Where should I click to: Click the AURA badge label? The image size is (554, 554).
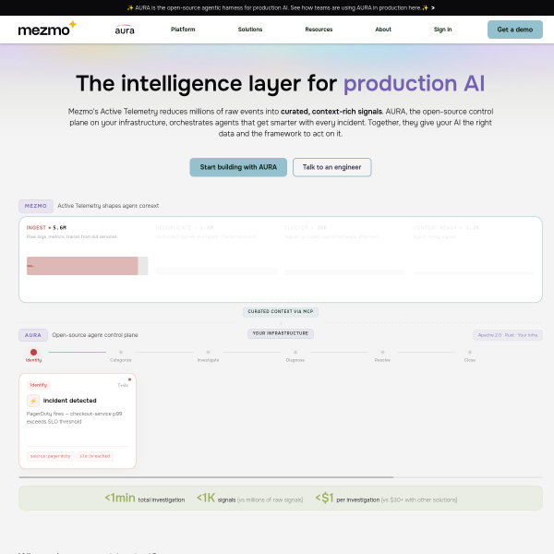(x=33, y=335)
